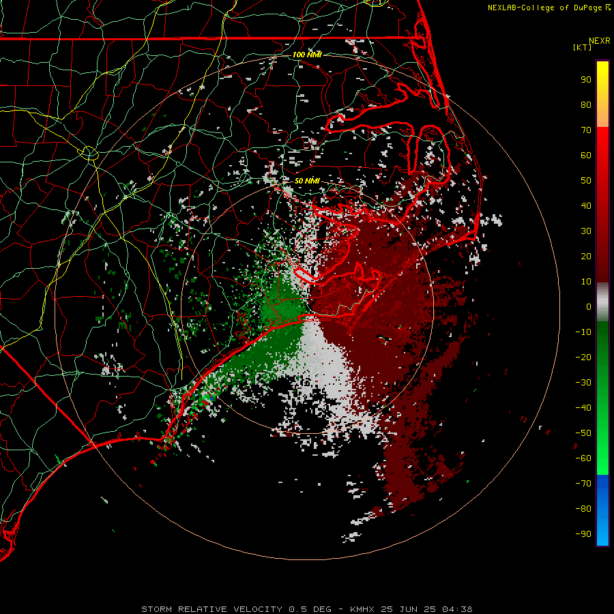Click the -70 value on the velocity scale
The width and height of the screenshot is (614, 614).
coord(583,484)
